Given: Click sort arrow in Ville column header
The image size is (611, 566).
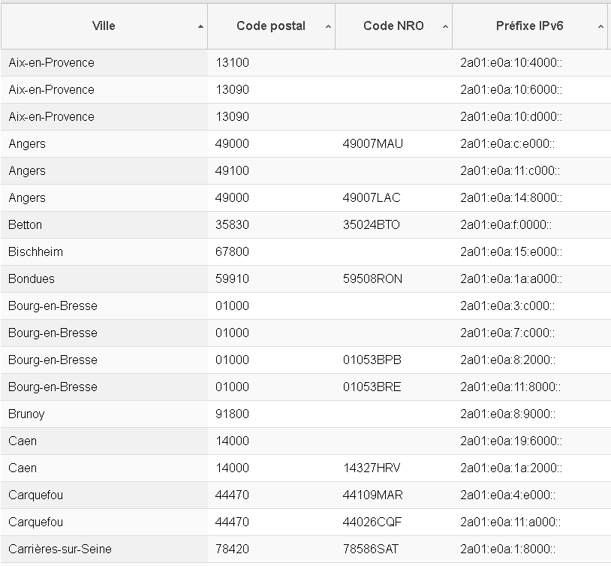Looking at the screenshot, I should [200, 26].
